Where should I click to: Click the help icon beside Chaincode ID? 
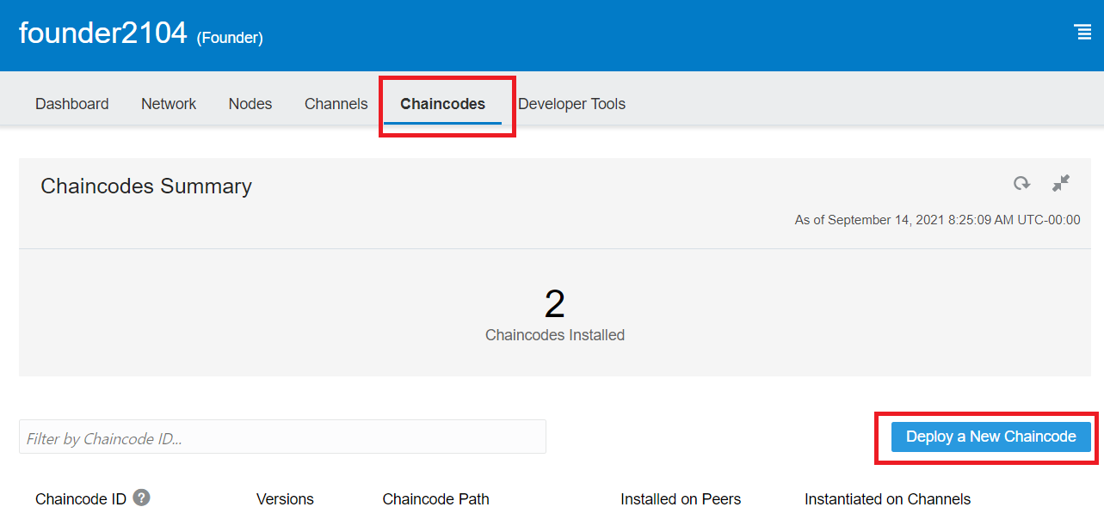[142, 497]
